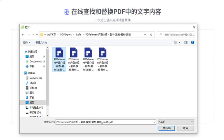The width and height of the screenshot is (224, 140).
Task: Open the view options dropdown arrow
Action: point(179,42)
